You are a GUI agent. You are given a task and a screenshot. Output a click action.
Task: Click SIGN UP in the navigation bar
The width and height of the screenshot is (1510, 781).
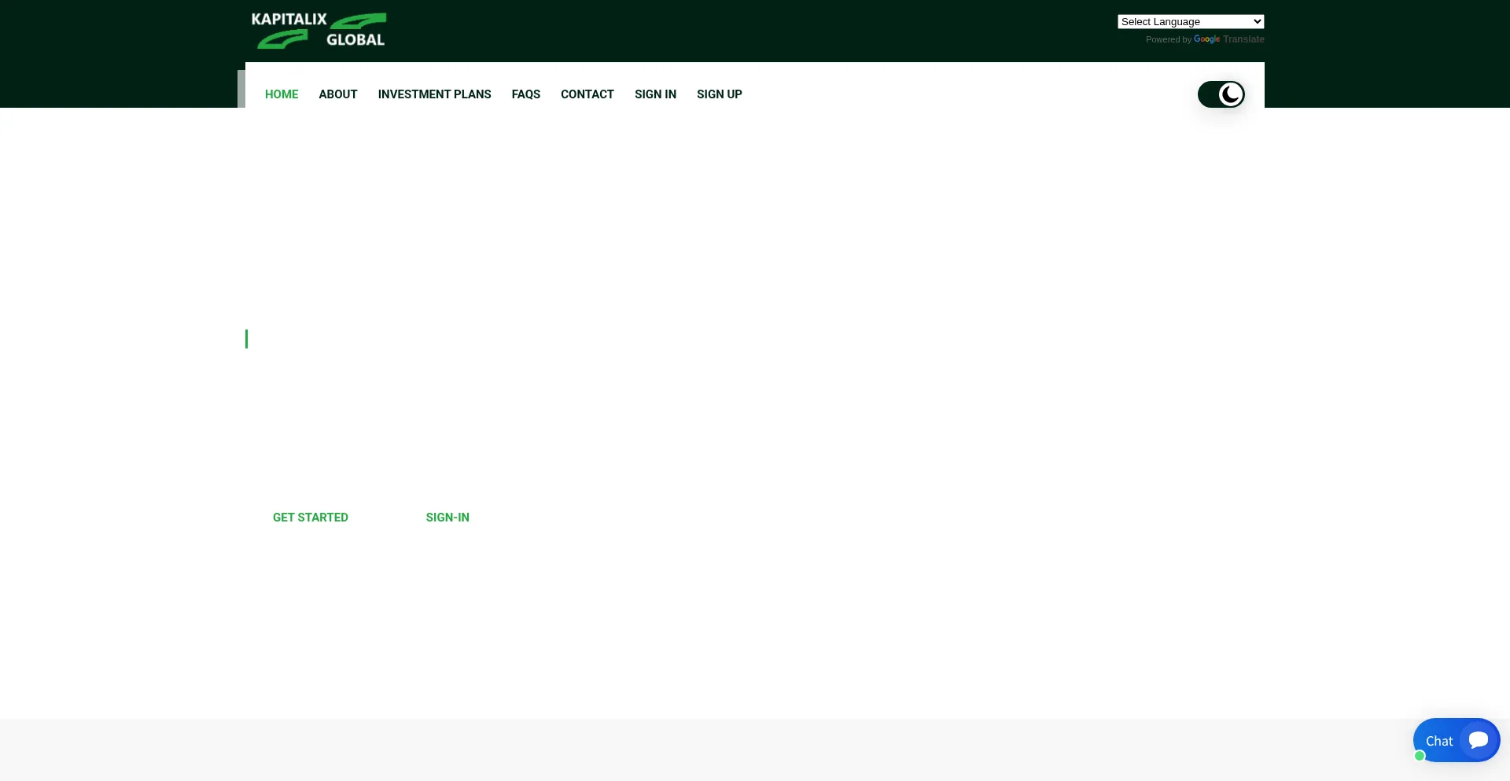[x=720, y=94]
